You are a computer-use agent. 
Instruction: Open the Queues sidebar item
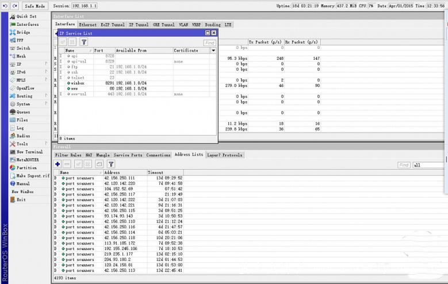tap(23, 112)
